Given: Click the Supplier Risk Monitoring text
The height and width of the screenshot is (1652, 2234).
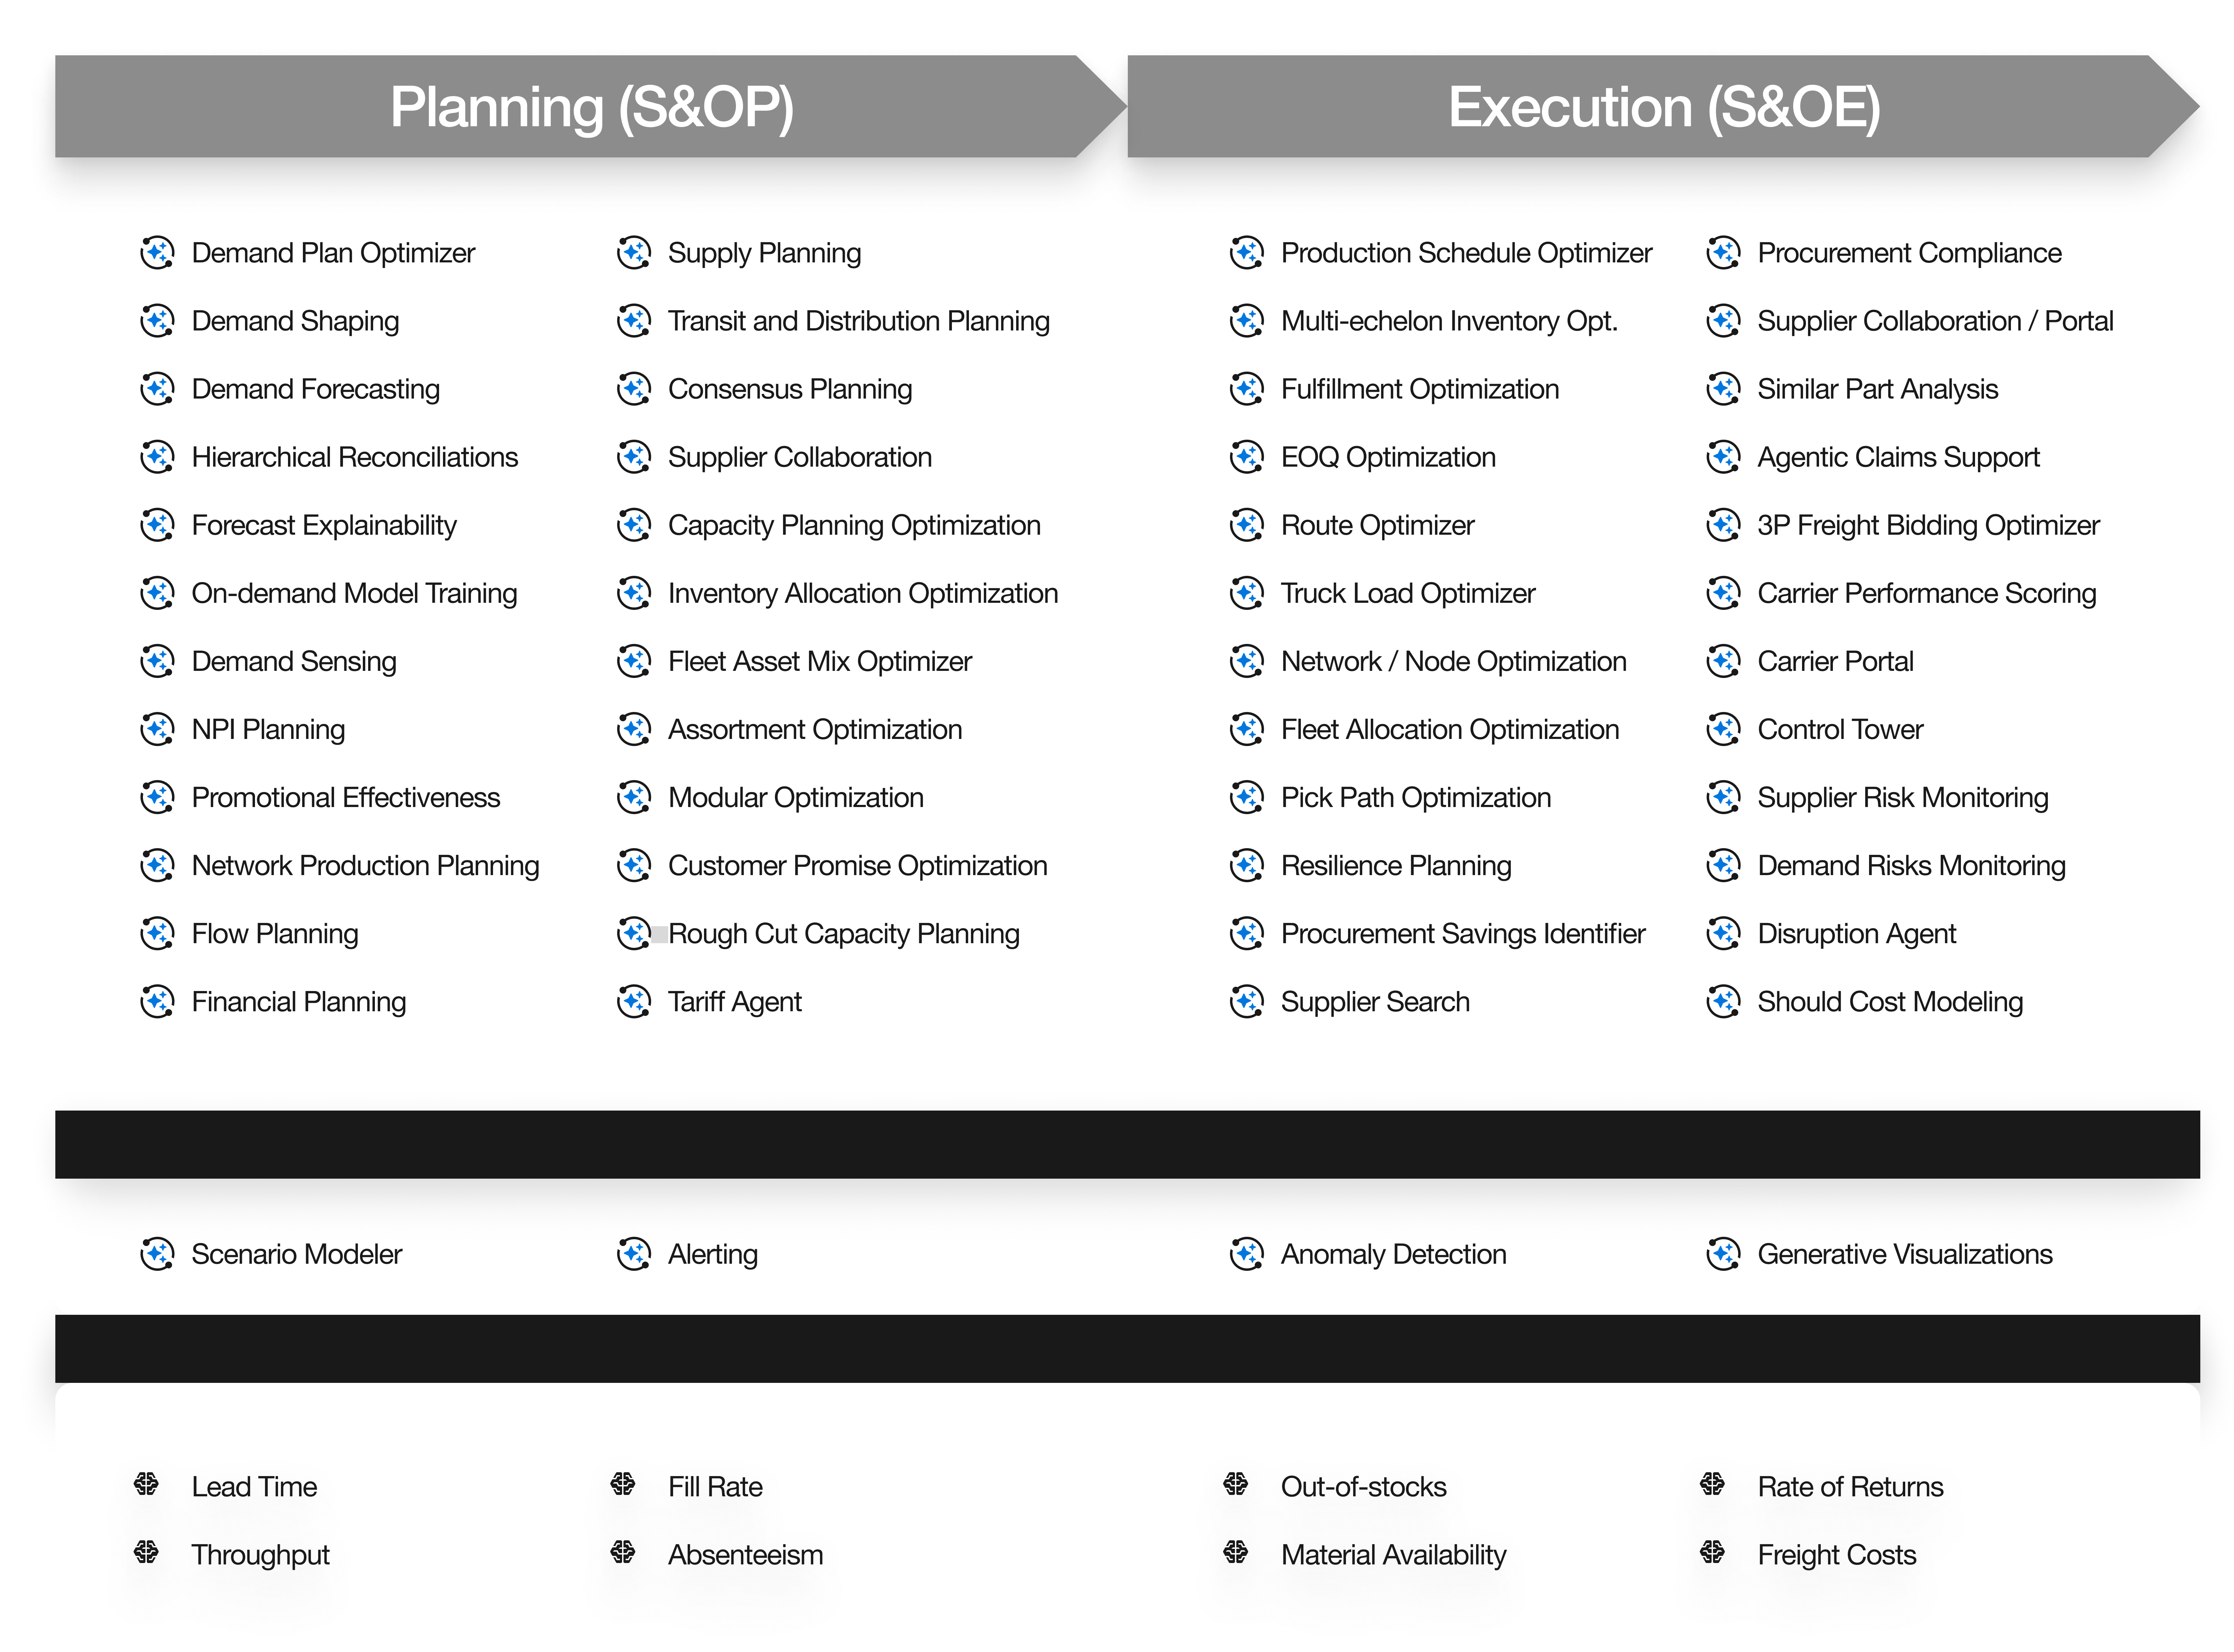Looking at the screenshot, I should (x=1902, y=797).
